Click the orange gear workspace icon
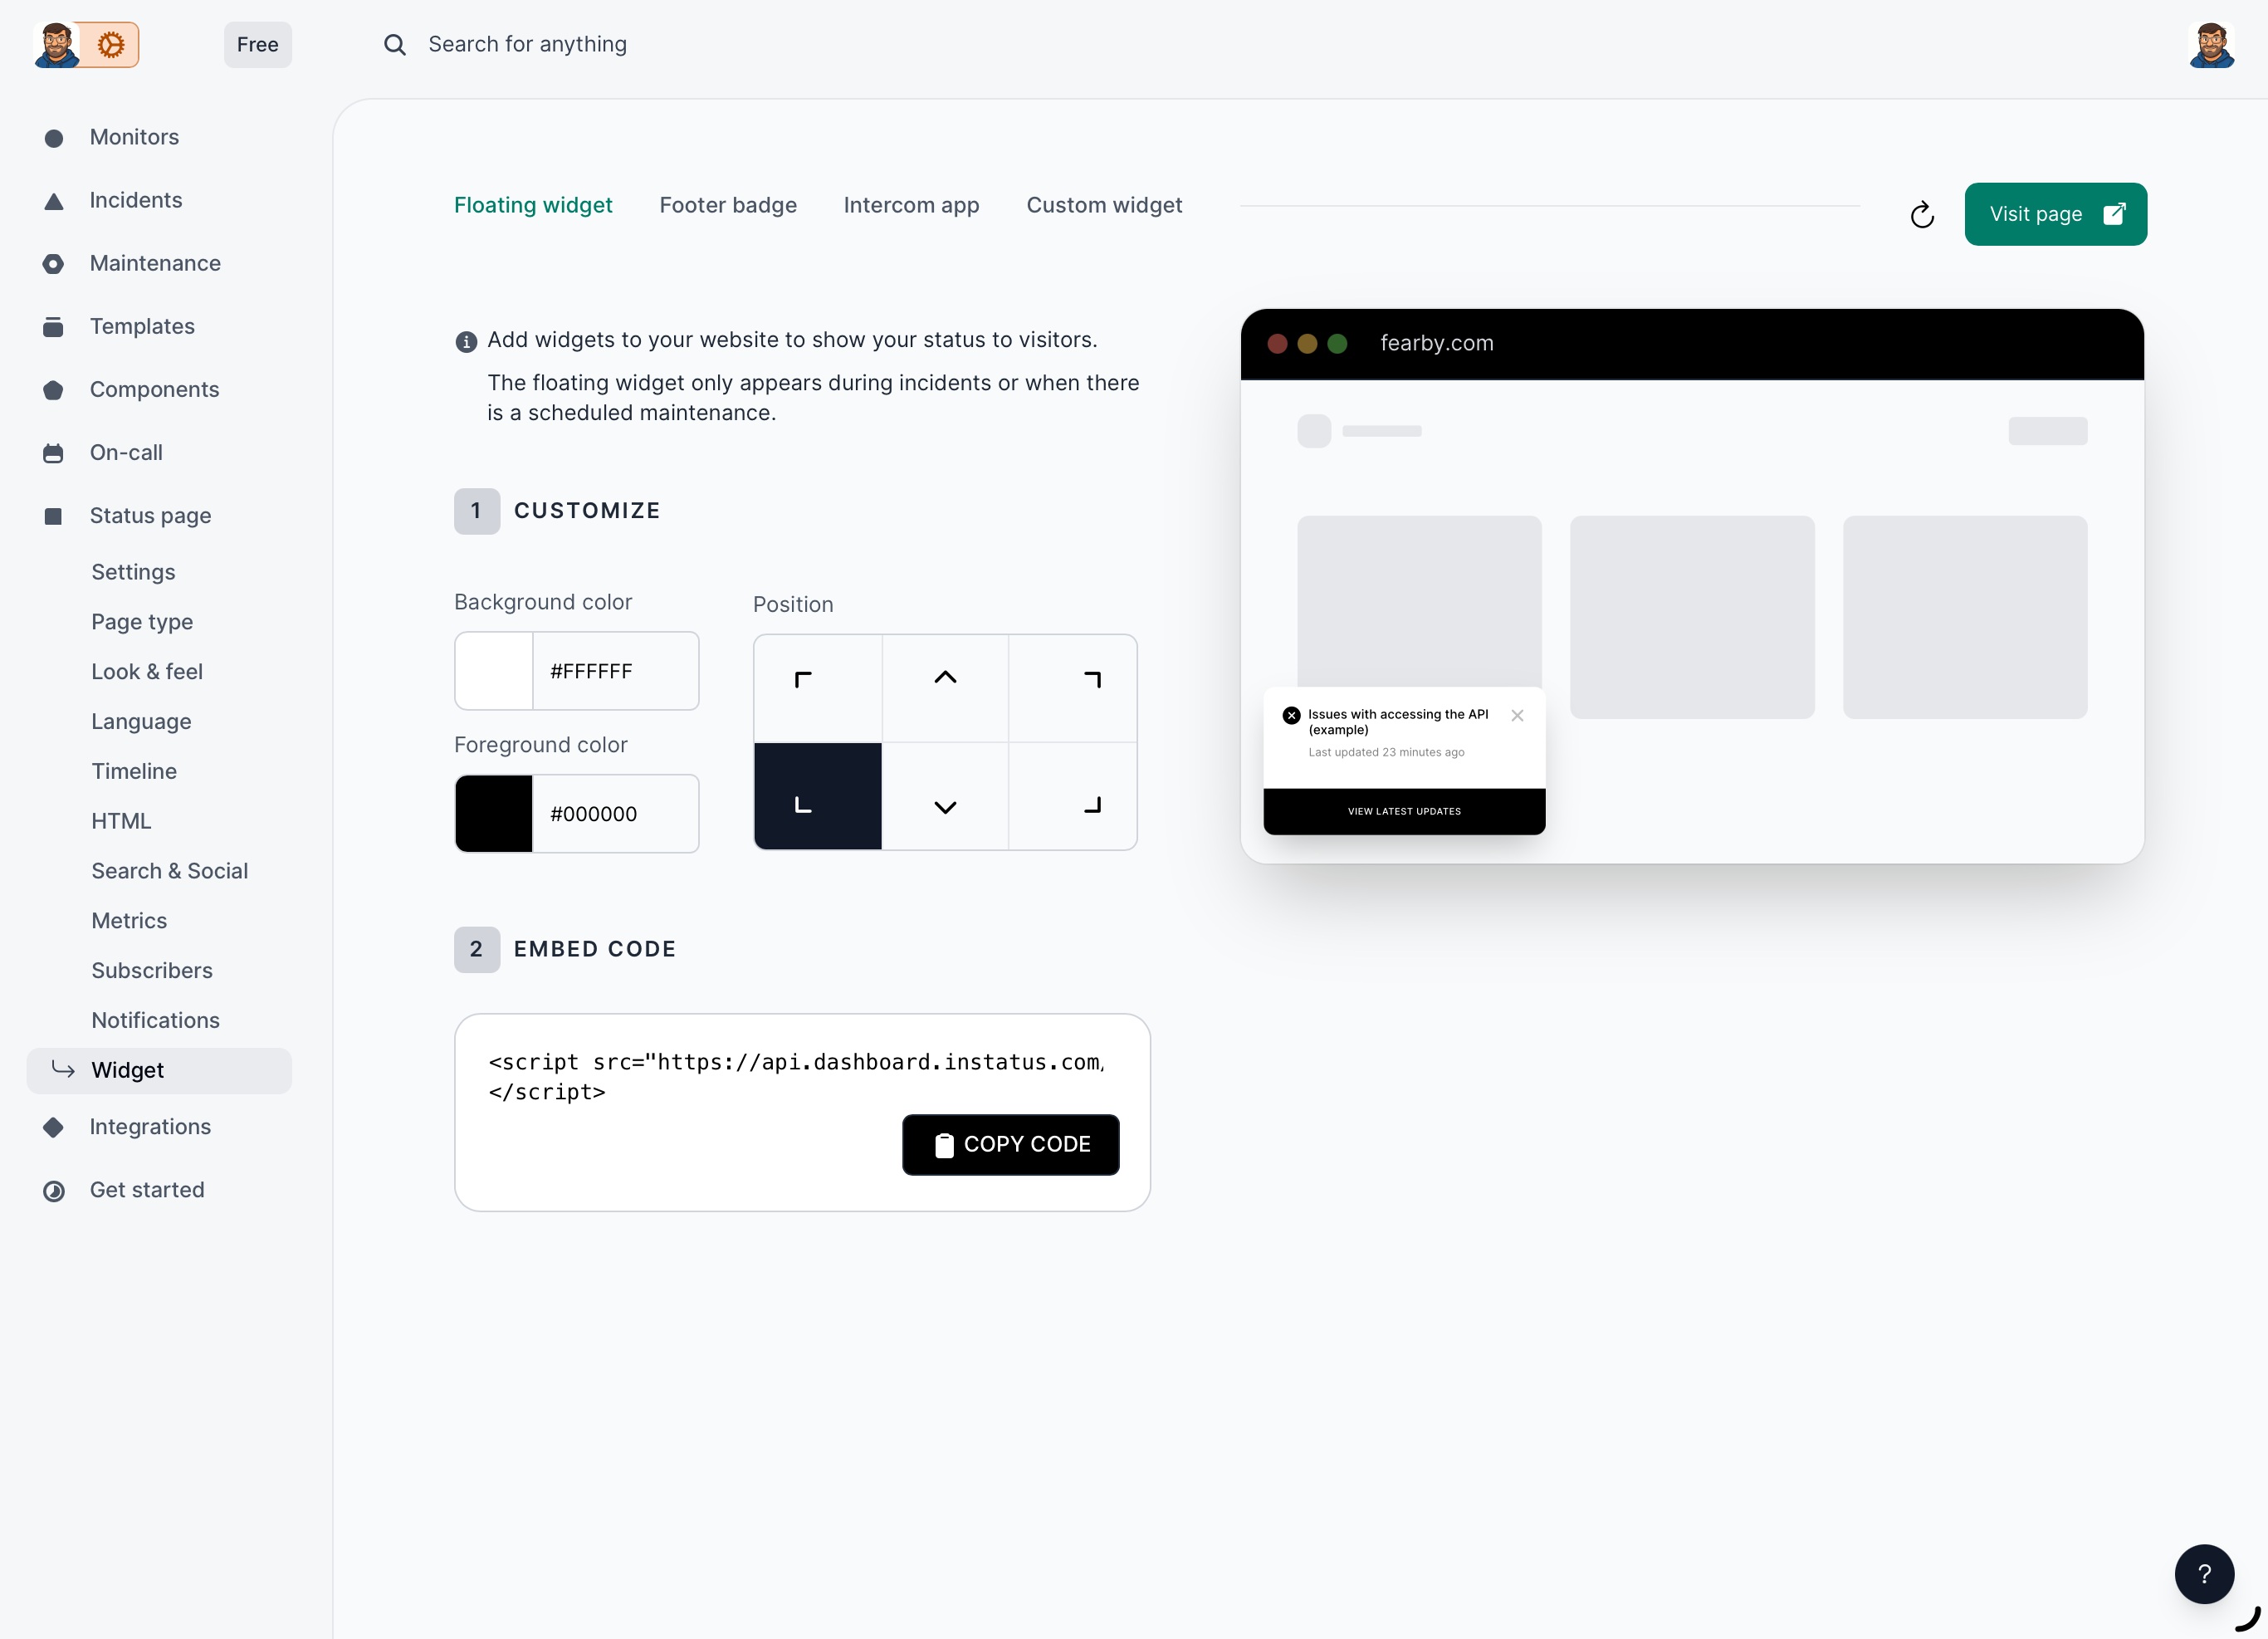The width and height of the screenshot is (2268, 1639). 110,45
